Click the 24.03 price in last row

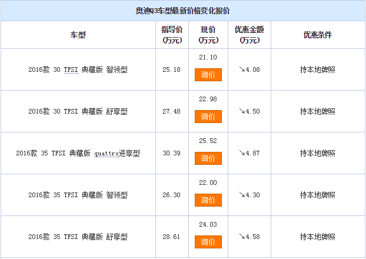pos(208,224)
